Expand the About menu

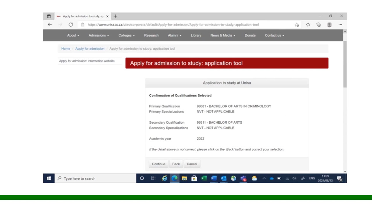tap(73, 35)
